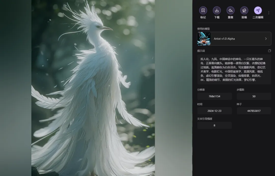Click inside the prompt text area

coord(233,69)
